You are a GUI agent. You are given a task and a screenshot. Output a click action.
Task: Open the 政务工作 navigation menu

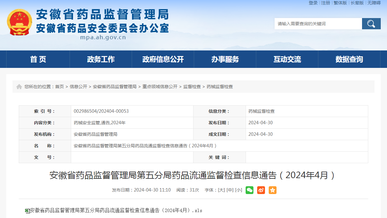(x=101, y=59)
